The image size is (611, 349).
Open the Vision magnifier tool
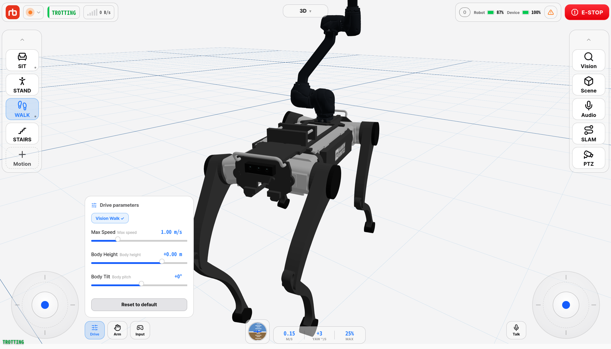click(x=589, y=60)
